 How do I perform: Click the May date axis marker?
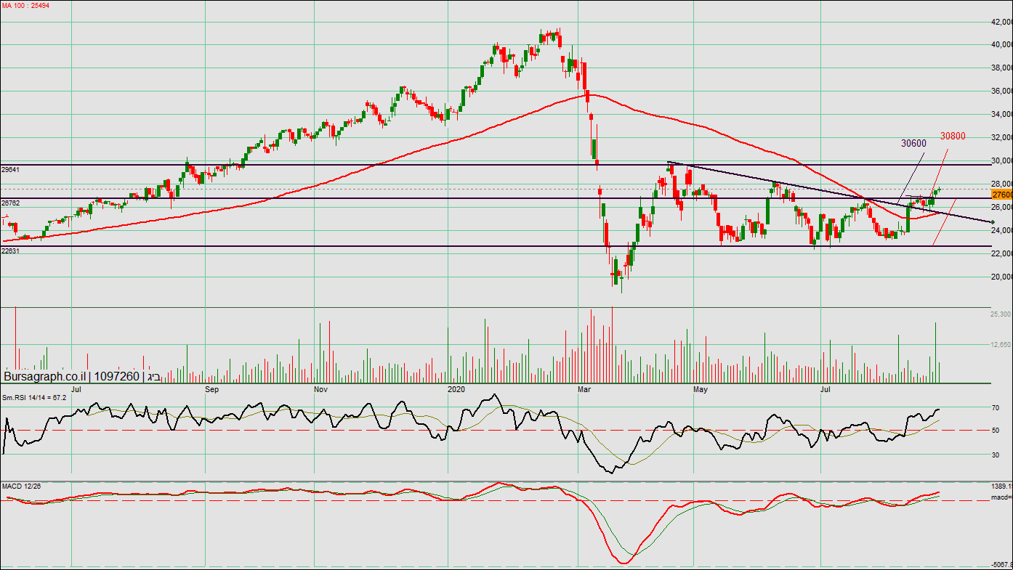point(701,390)
